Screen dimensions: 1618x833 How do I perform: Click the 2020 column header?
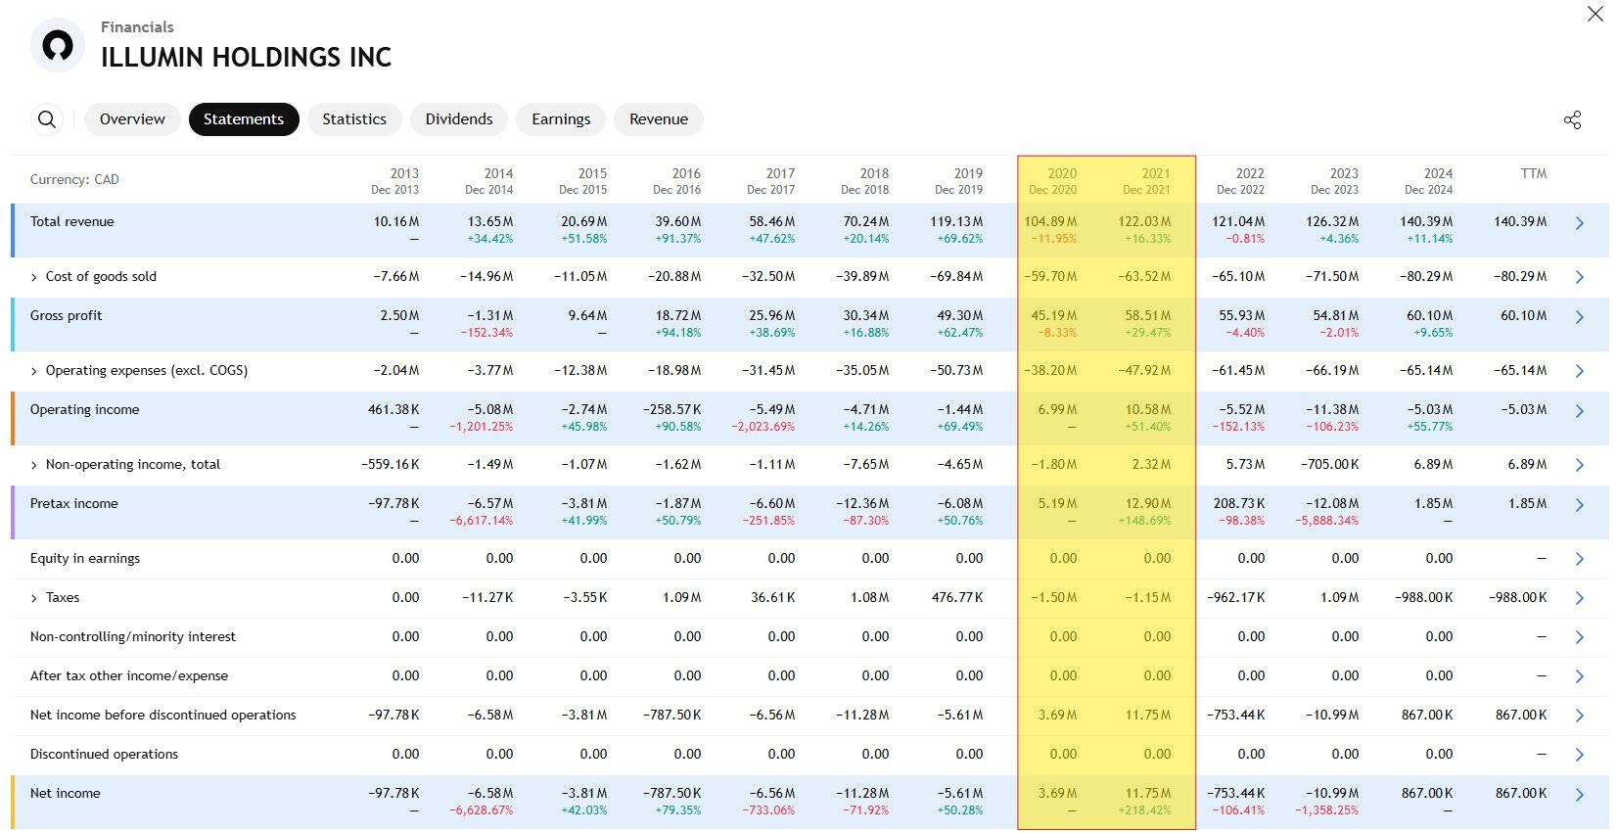[1053, 181]
